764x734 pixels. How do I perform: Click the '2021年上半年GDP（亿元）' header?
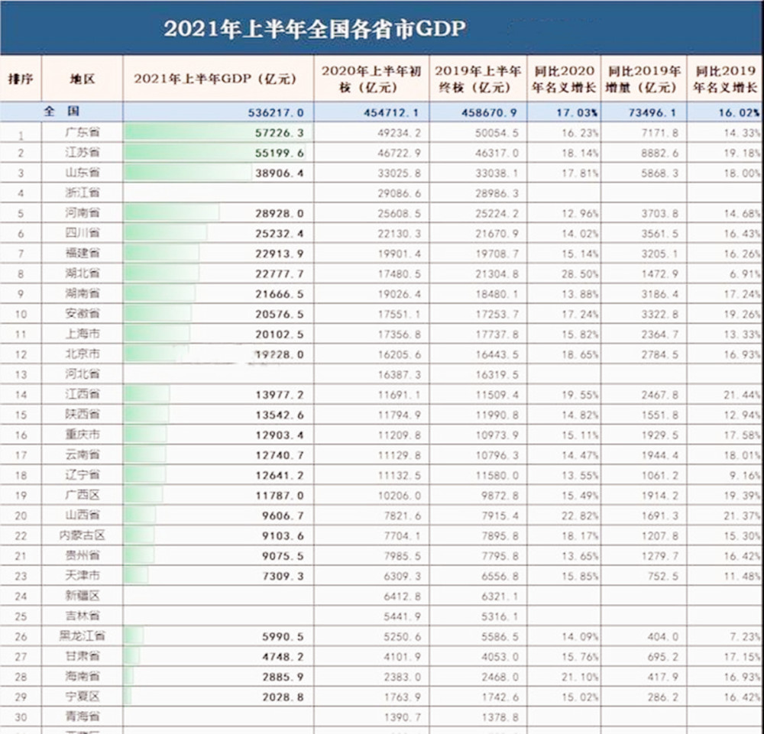pos(216,79)
